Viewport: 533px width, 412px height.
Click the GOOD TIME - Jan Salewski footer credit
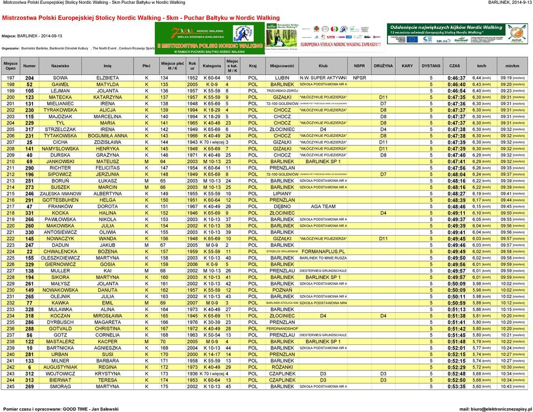pyautogui.click(x=90, y=409)
